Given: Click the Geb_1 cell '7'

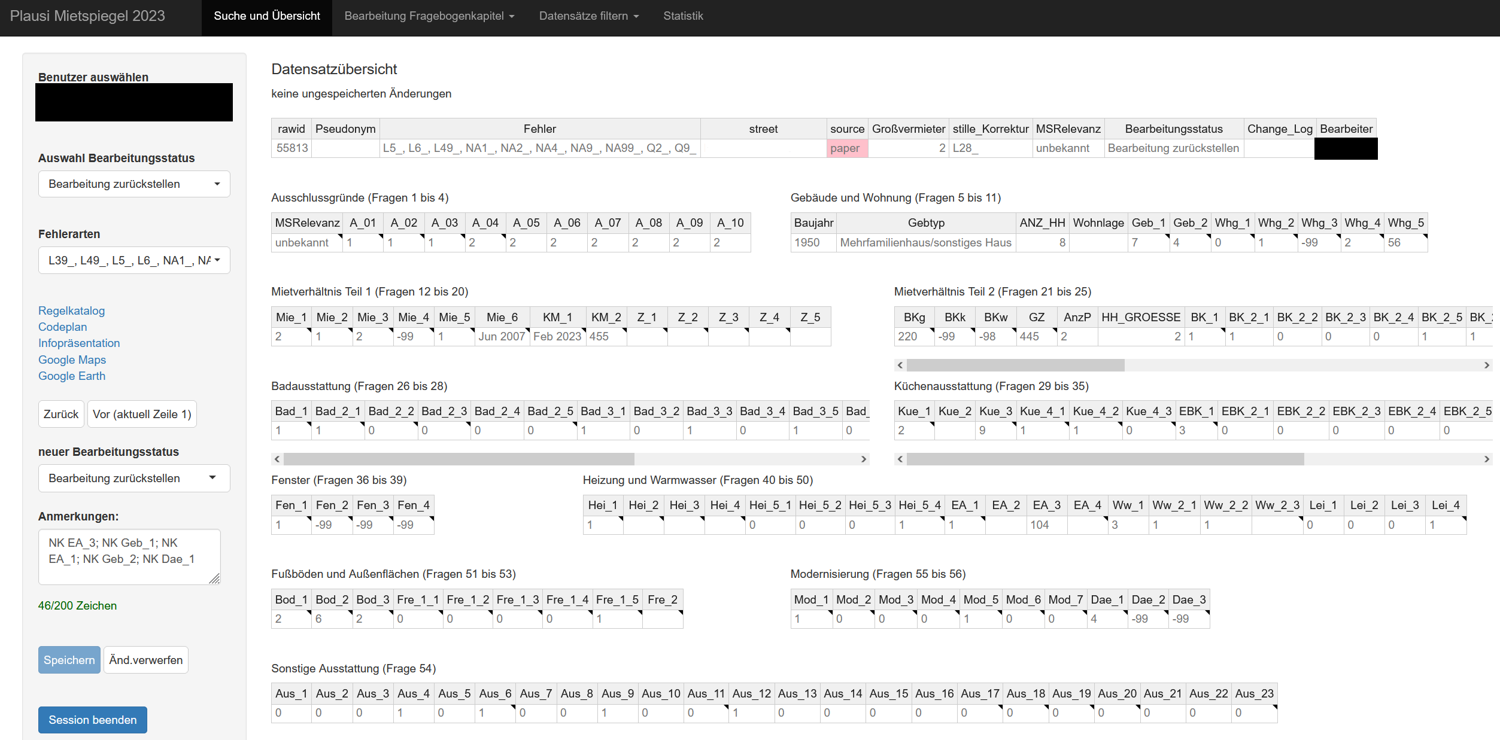Looking at the screenshot, I should (1149, 242).
